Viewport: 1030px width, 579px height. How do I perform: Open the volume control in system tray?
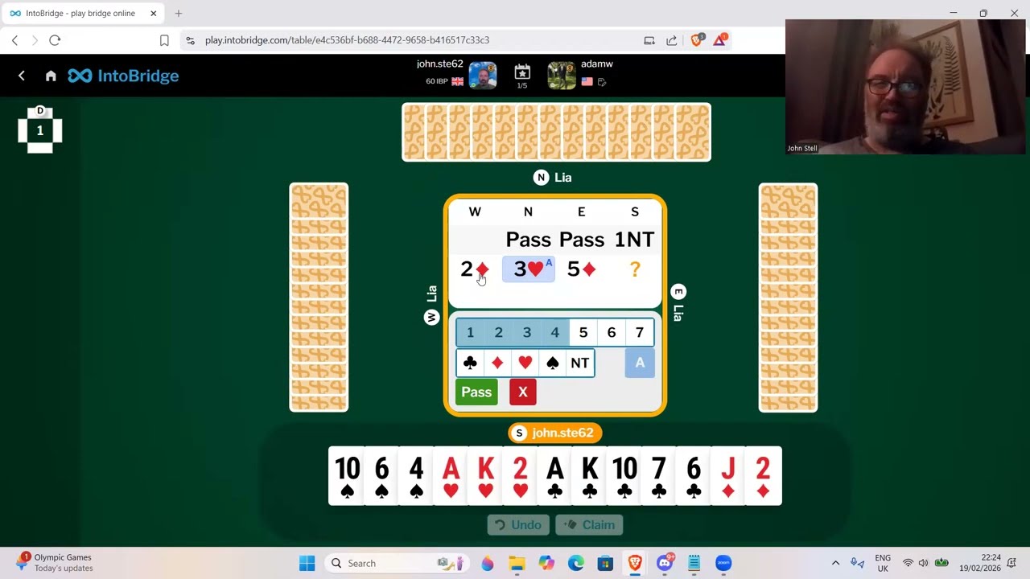pos(923,563)
